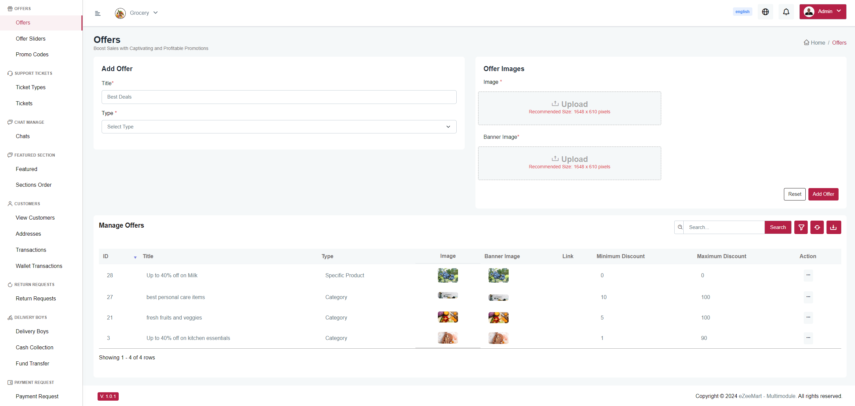Open the notifications bell
855x406 pixels.
pyautogui.click(x=786, y=12)
